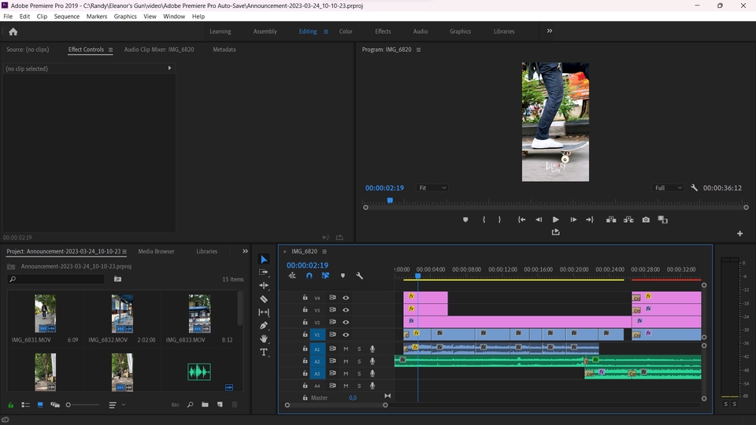Select the Razor tool
Viewport: 756px width, 425px height.
pos(264,299)
